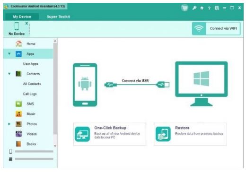Click the Windows monitor illustration
The image size is (246, 172).
[x=202, y=84]
